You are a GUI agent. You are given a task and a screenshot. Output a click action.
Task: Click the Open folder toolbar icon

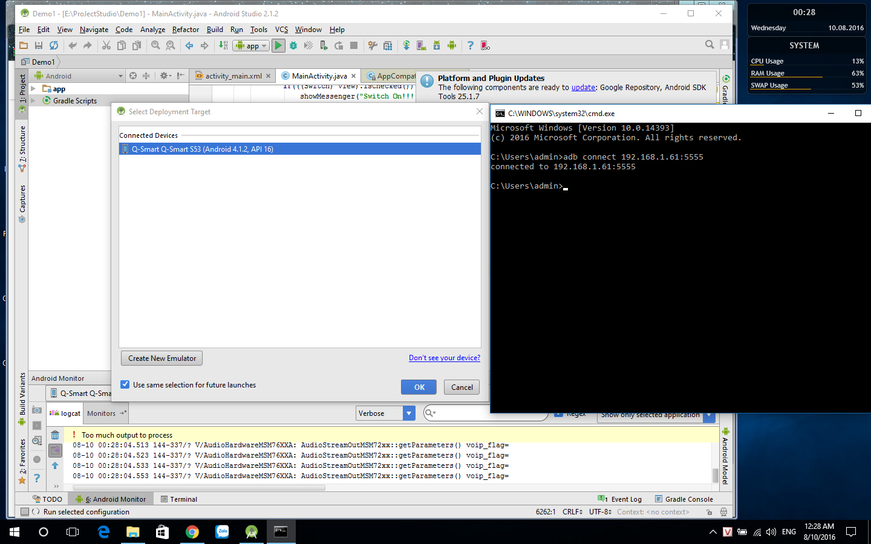[x=24, y=45]
